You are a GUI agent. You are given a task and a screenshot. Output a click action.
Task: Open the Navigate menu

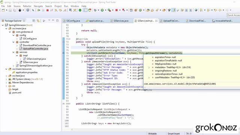38,6
